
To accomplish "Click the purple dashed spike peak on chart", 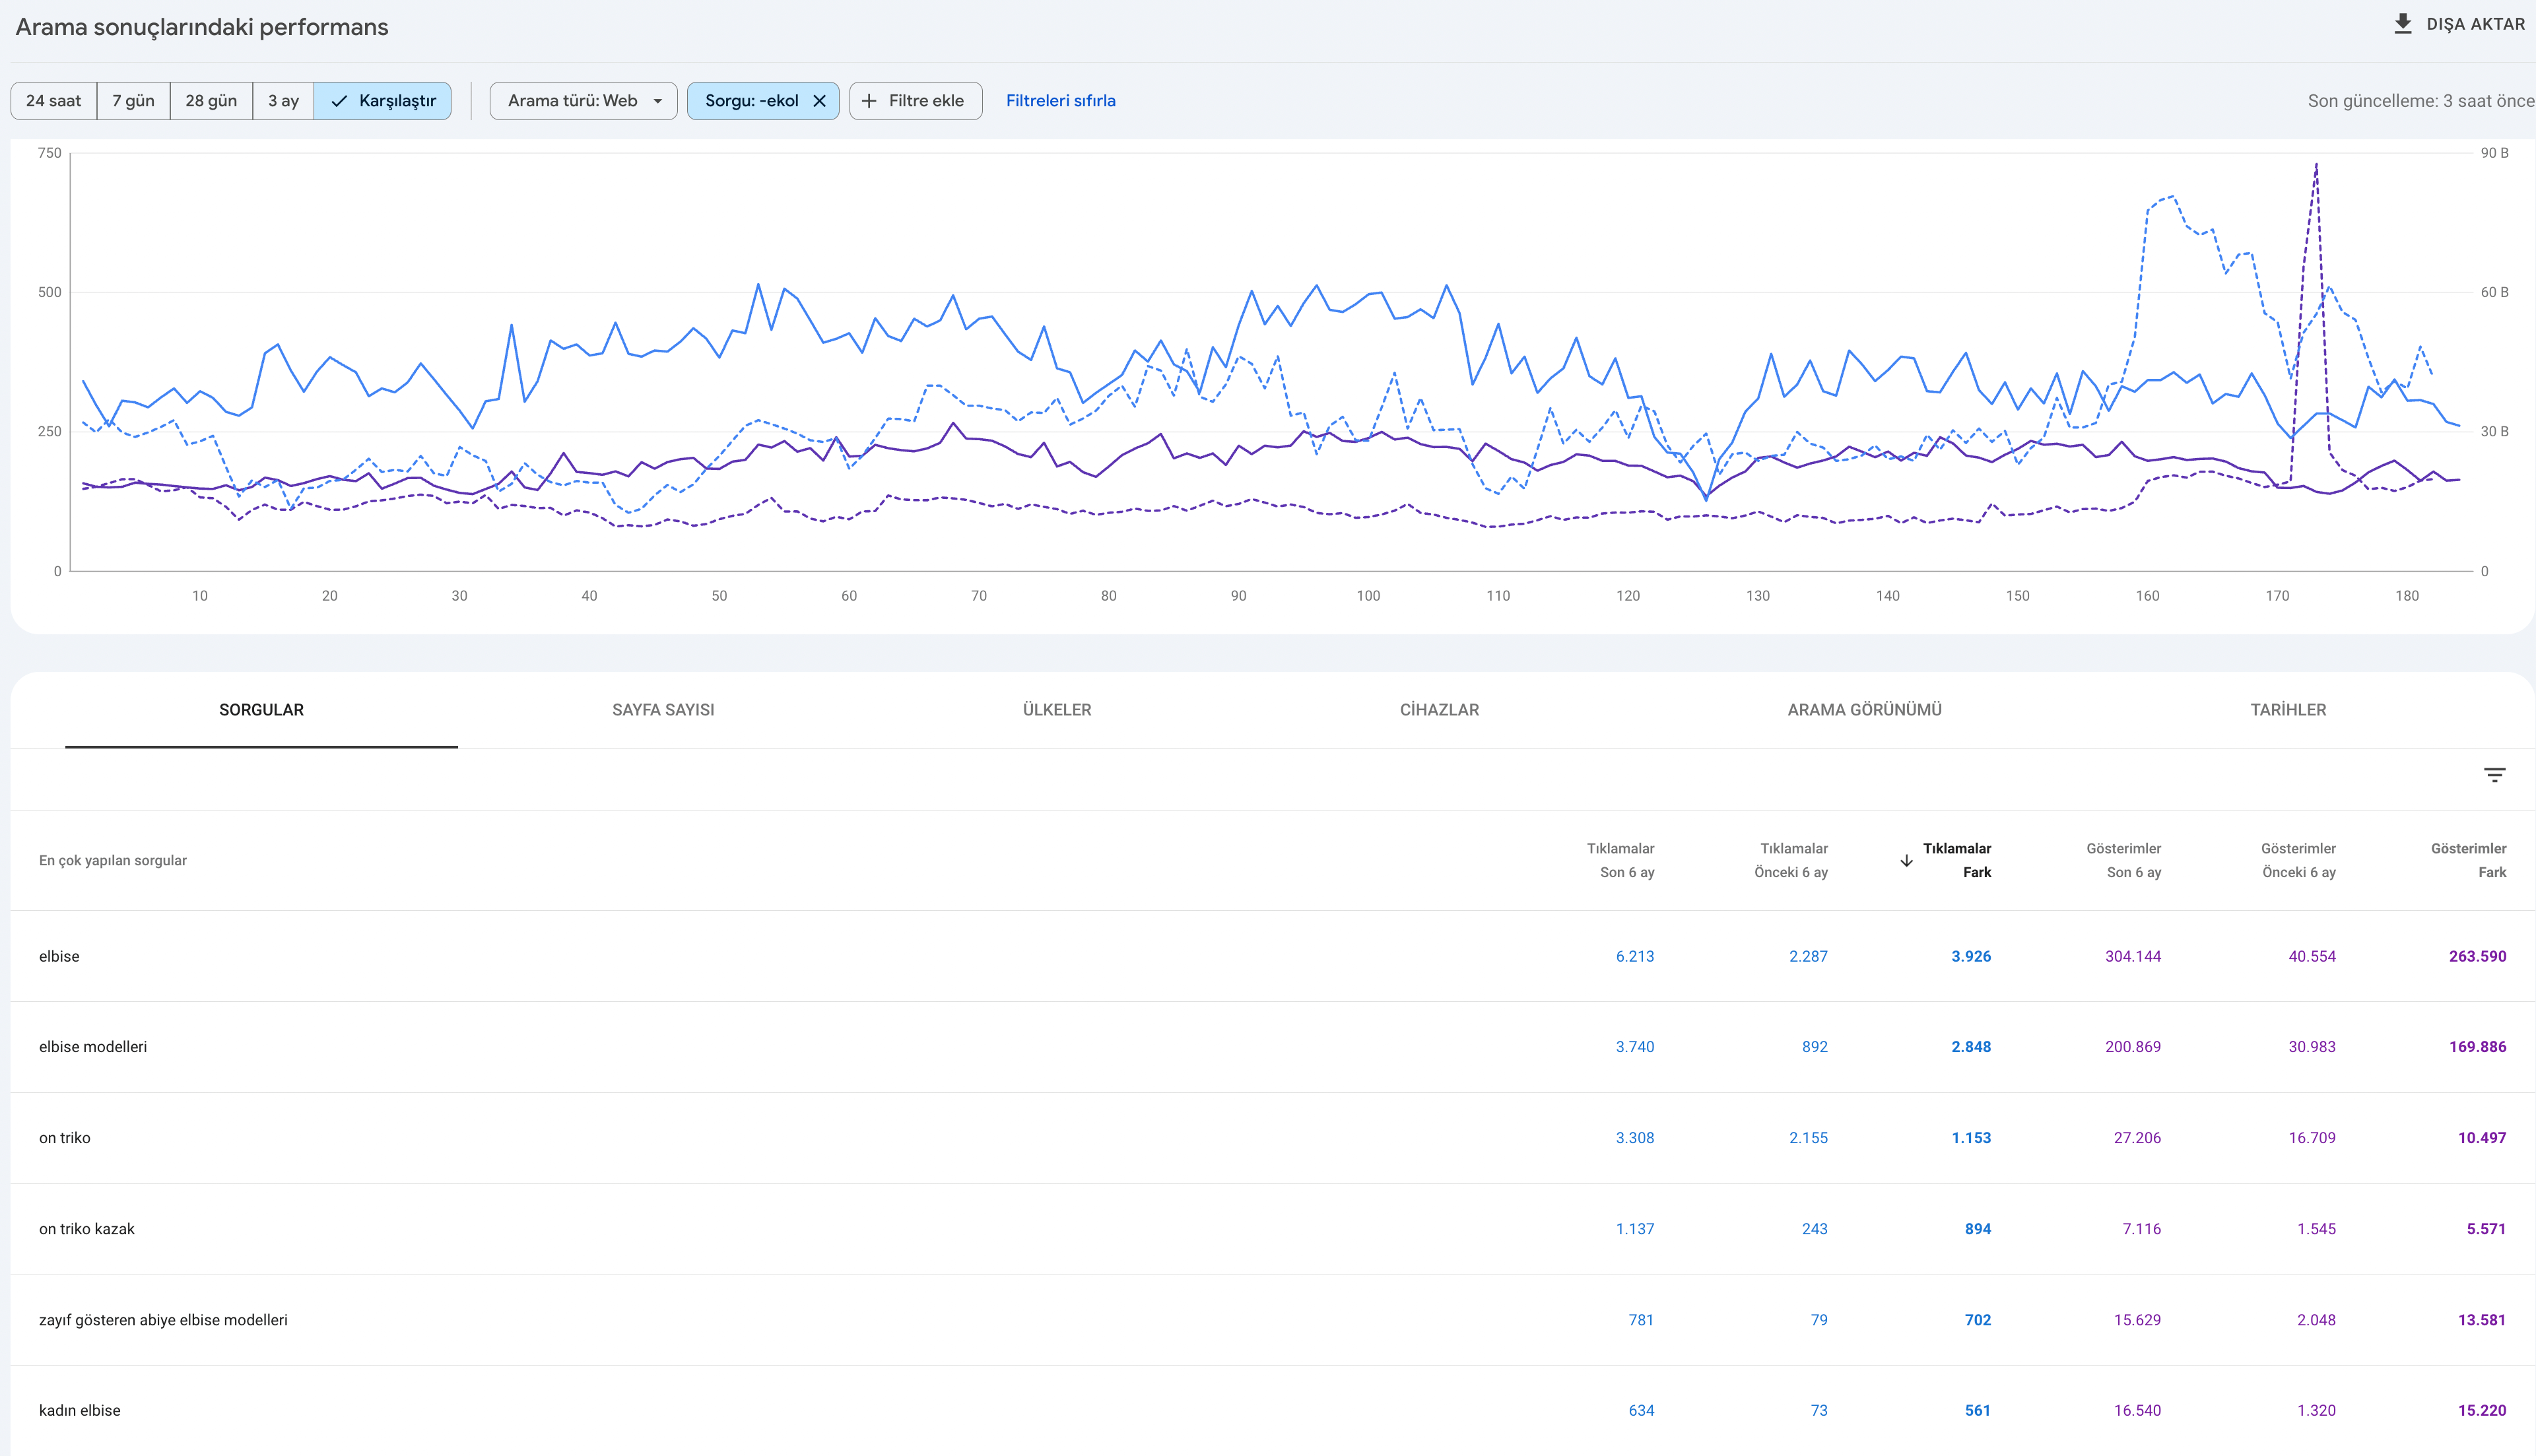I will coord(2316,165).
